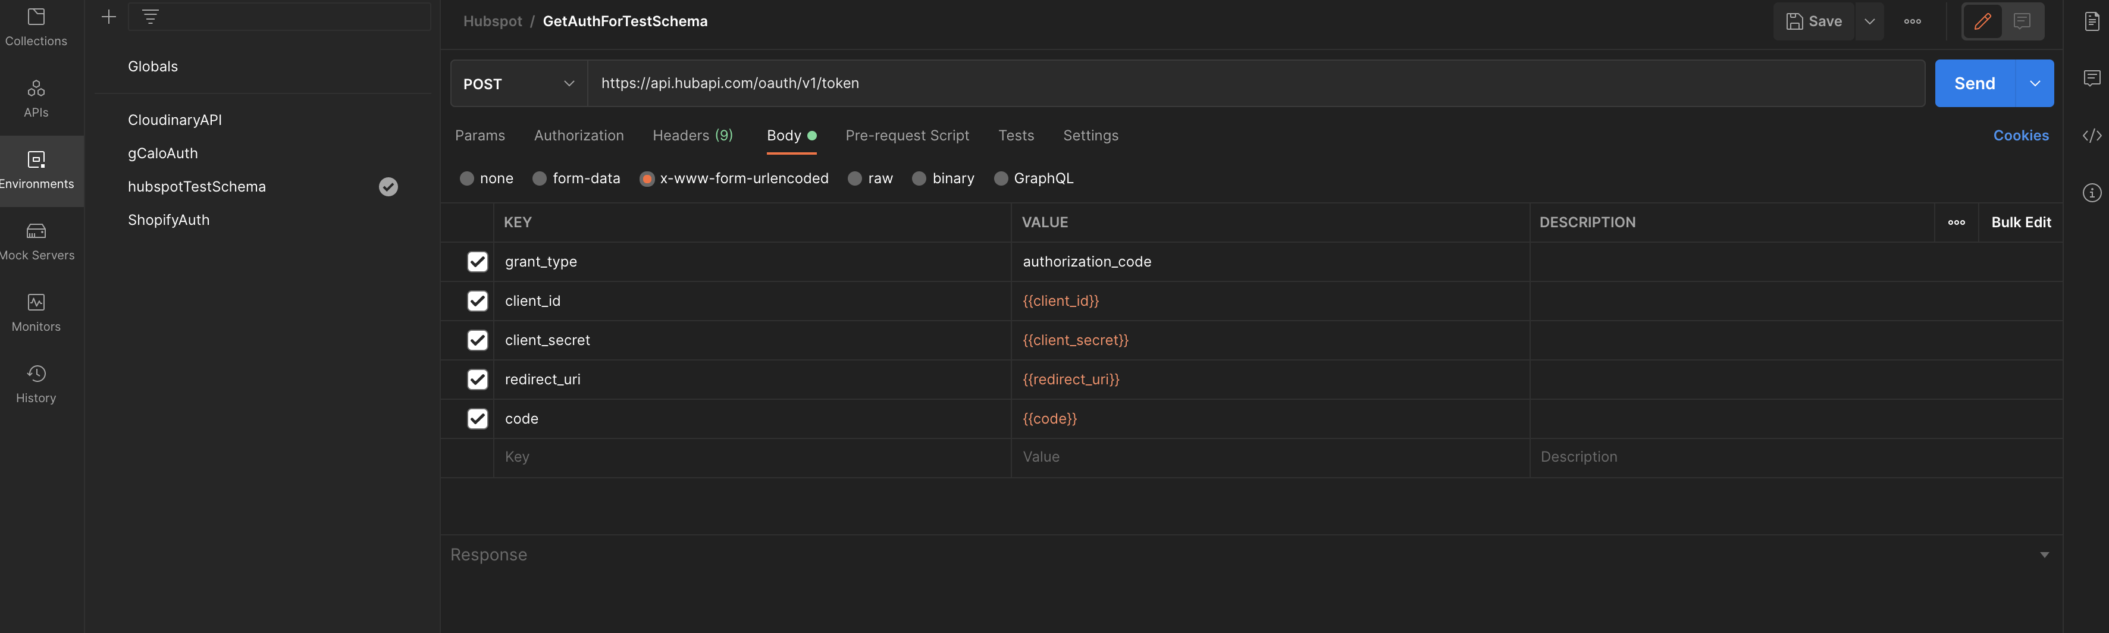The height and width of the screenshot is (633, 2109).
Task: Switch to the Headers (9) tab
Action: tap(692, 135)
